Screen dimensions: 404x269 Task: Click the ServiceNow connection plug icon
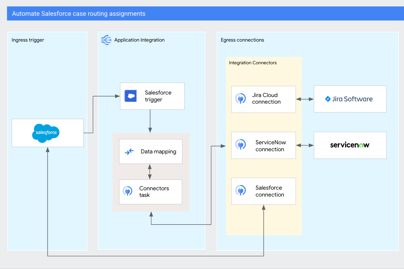click(241, 145)
